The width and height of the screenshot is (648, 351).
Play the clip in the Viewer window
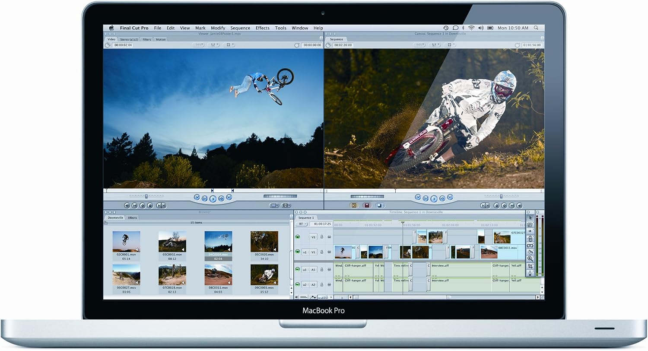213,199
